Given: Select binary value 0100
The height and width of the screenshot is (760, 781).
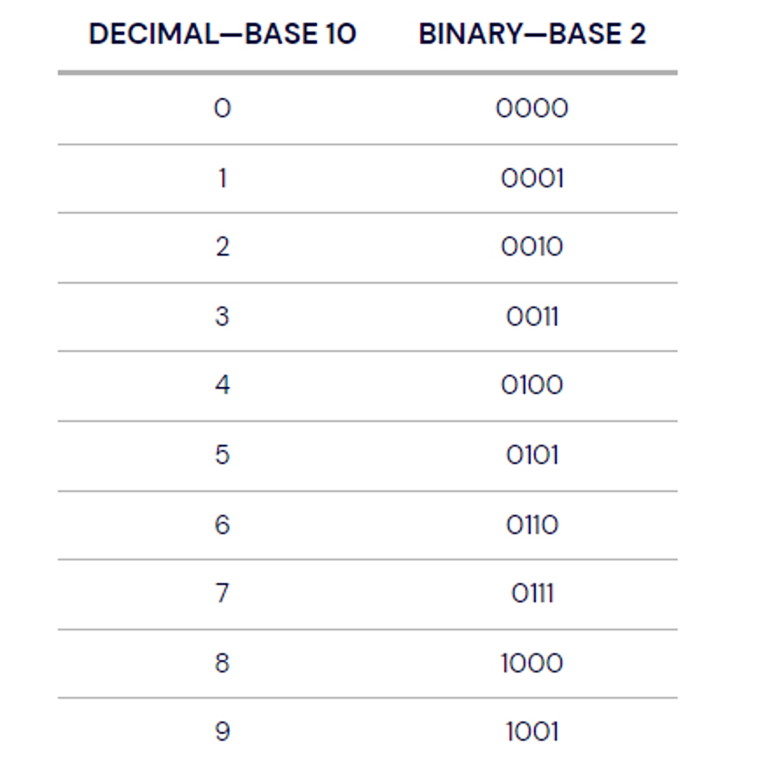Looking at the screenshot, I should tap(532, 385).
